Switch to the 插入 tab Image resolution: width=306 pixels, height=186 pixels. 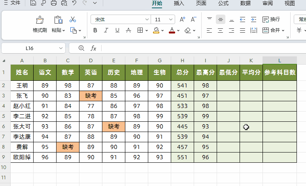(179, 3)
